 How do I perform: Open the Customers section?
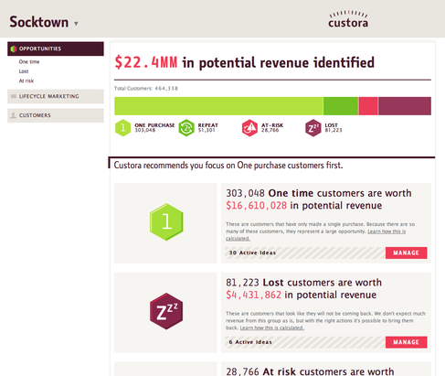click(56, 115)
